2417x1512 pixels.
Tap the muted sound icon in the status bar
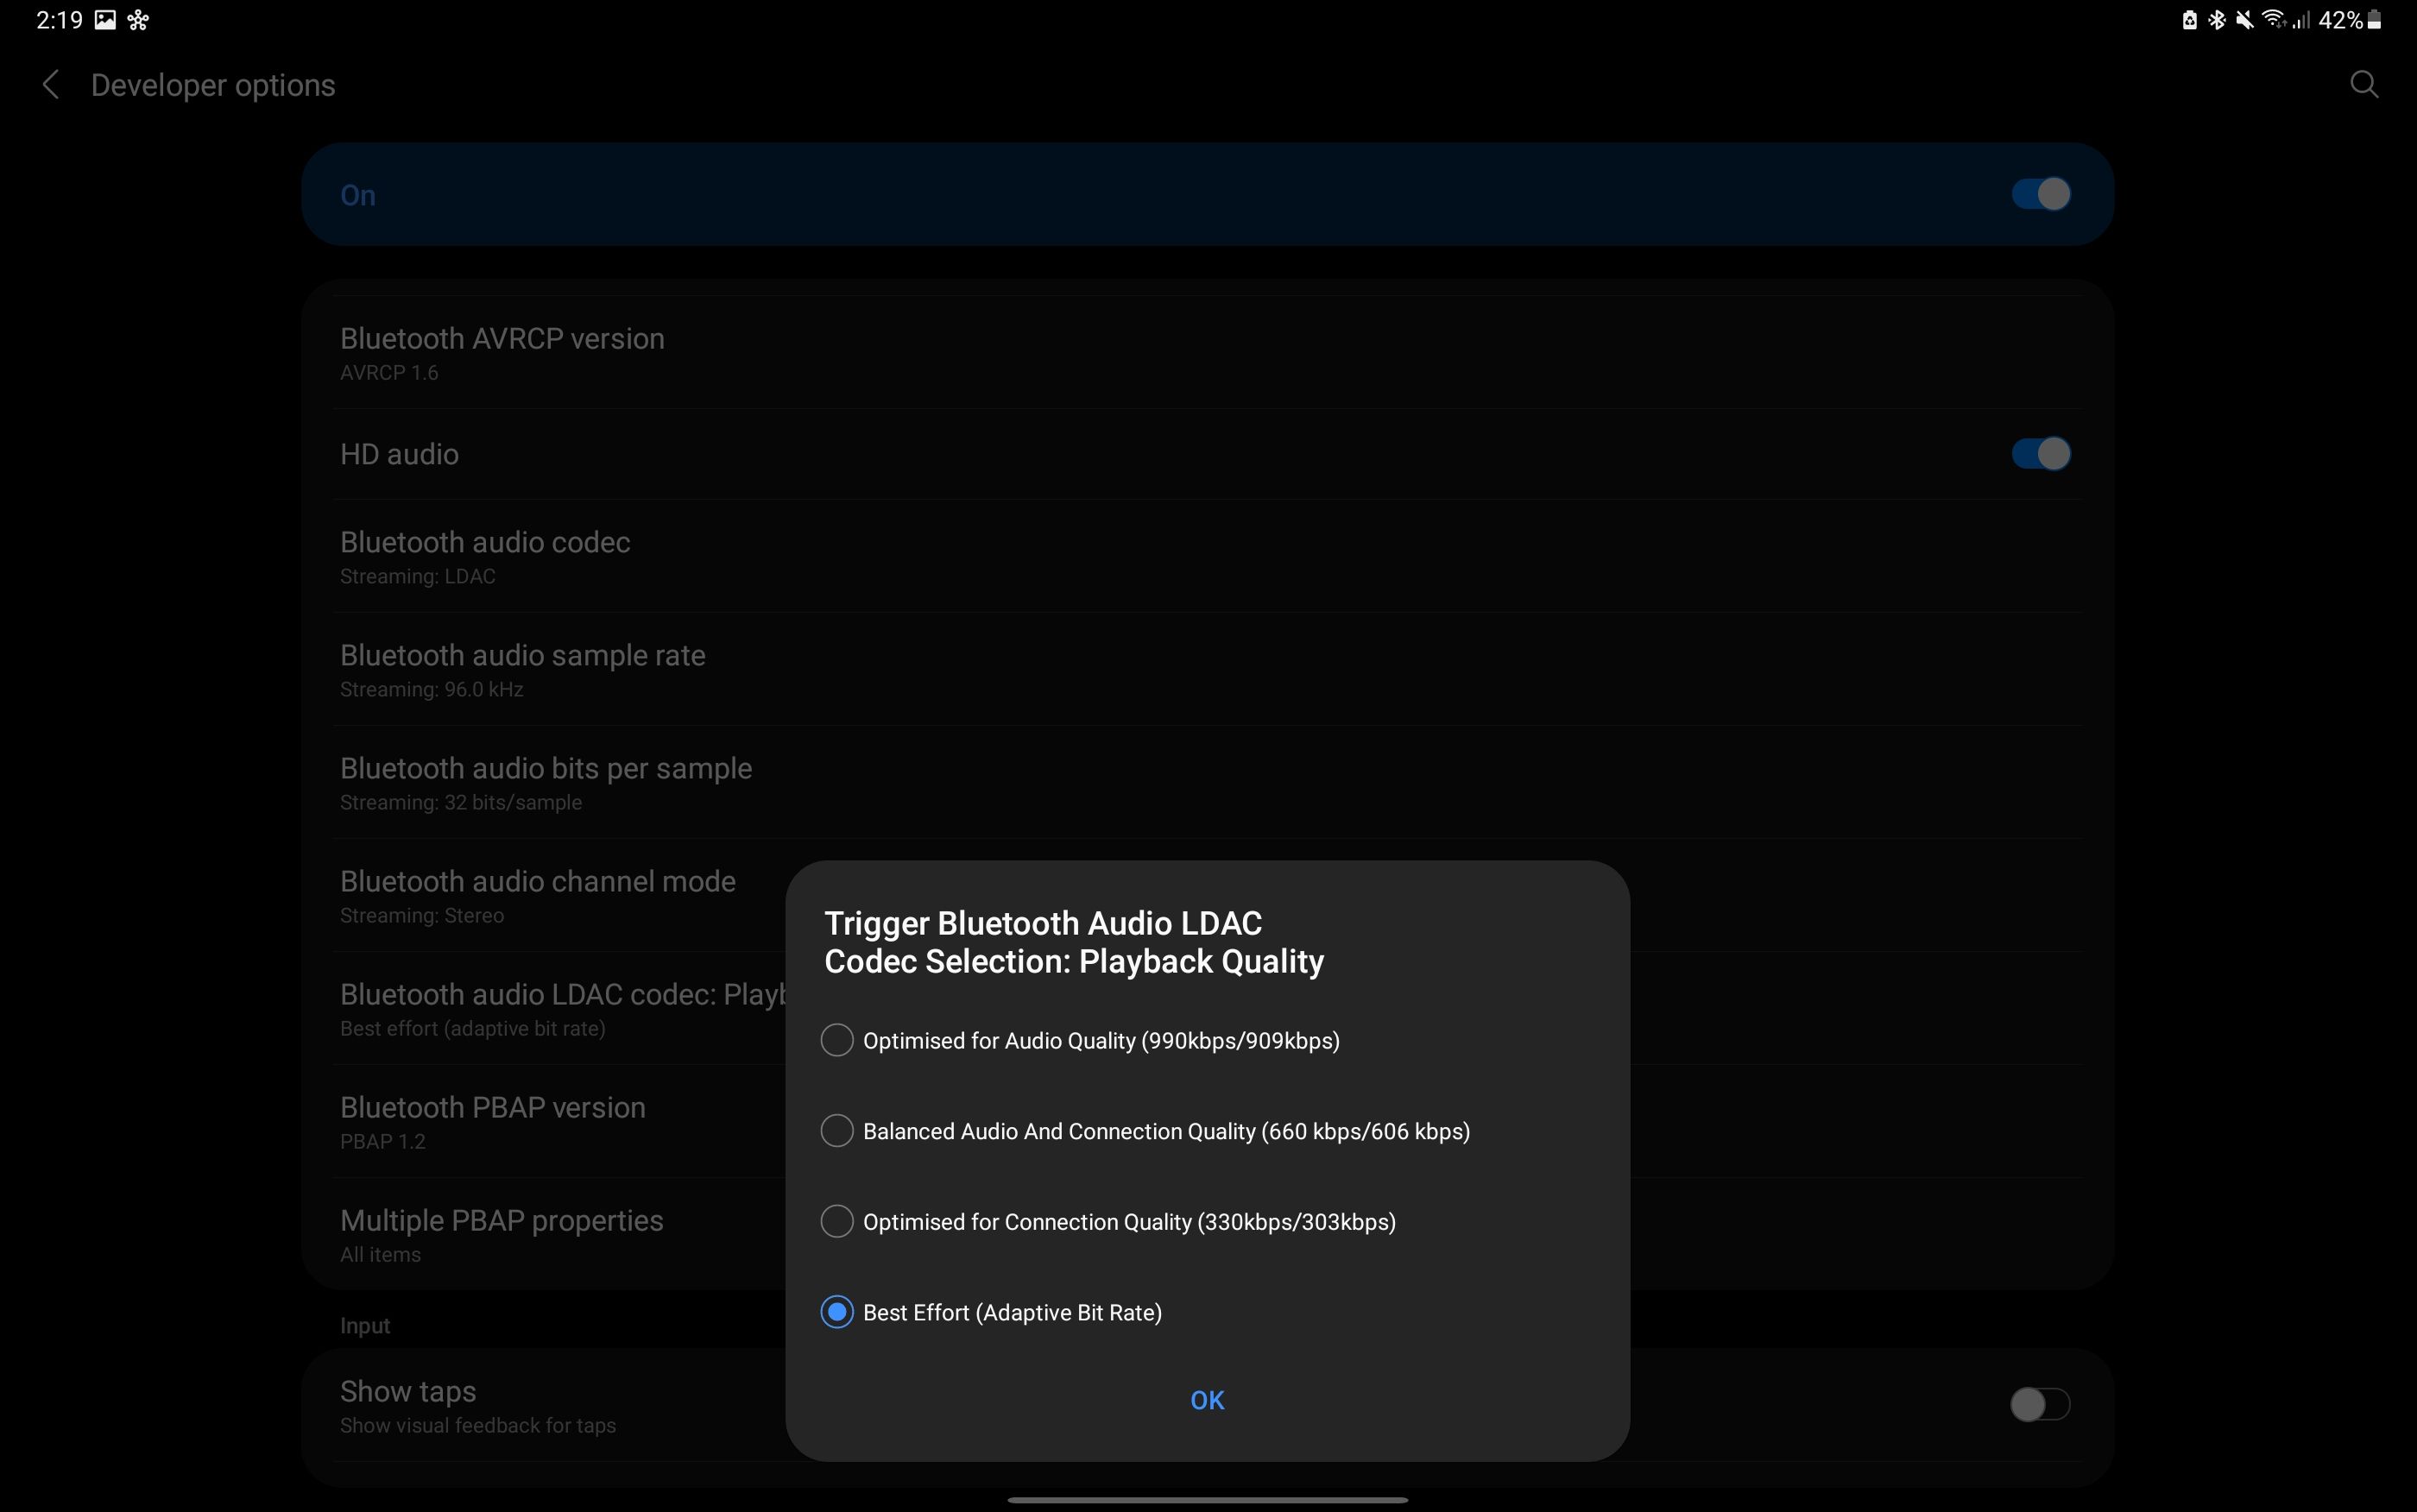[2246, 20]
